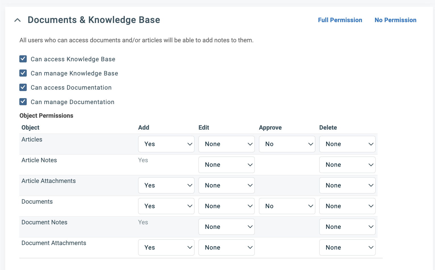
Task: Click the No Permission link
Action: click(395, 20)
